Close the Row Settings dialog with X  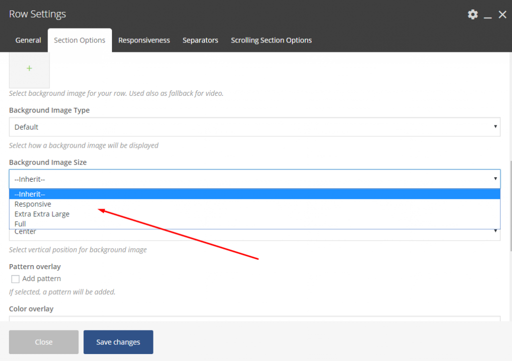(502, 14)
